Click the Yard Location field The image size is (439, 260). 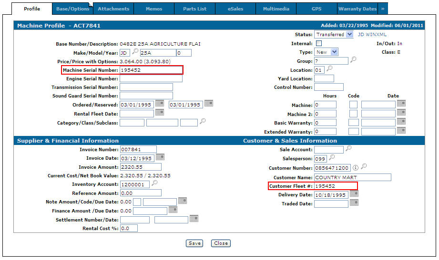[324, 78]
